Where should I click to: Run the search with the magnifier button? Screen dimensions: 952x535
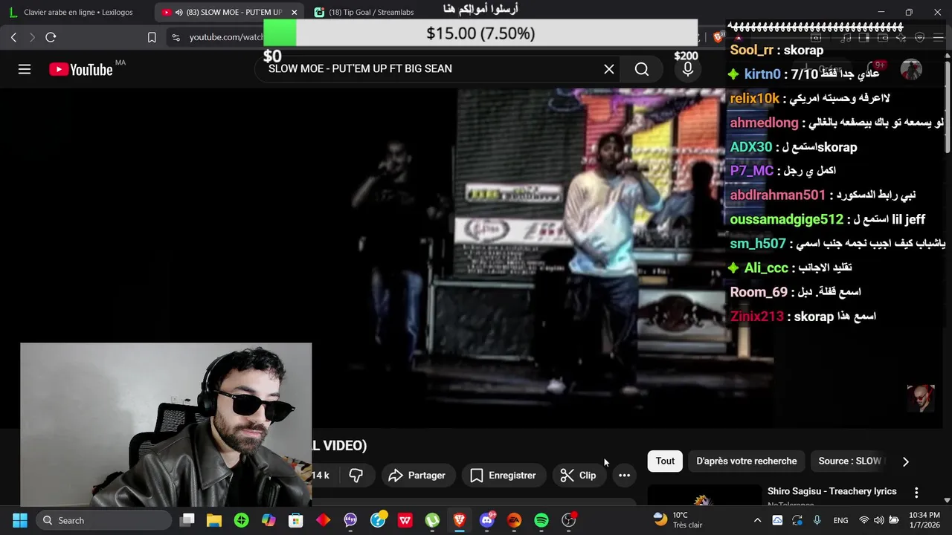[x=642, y=69]
